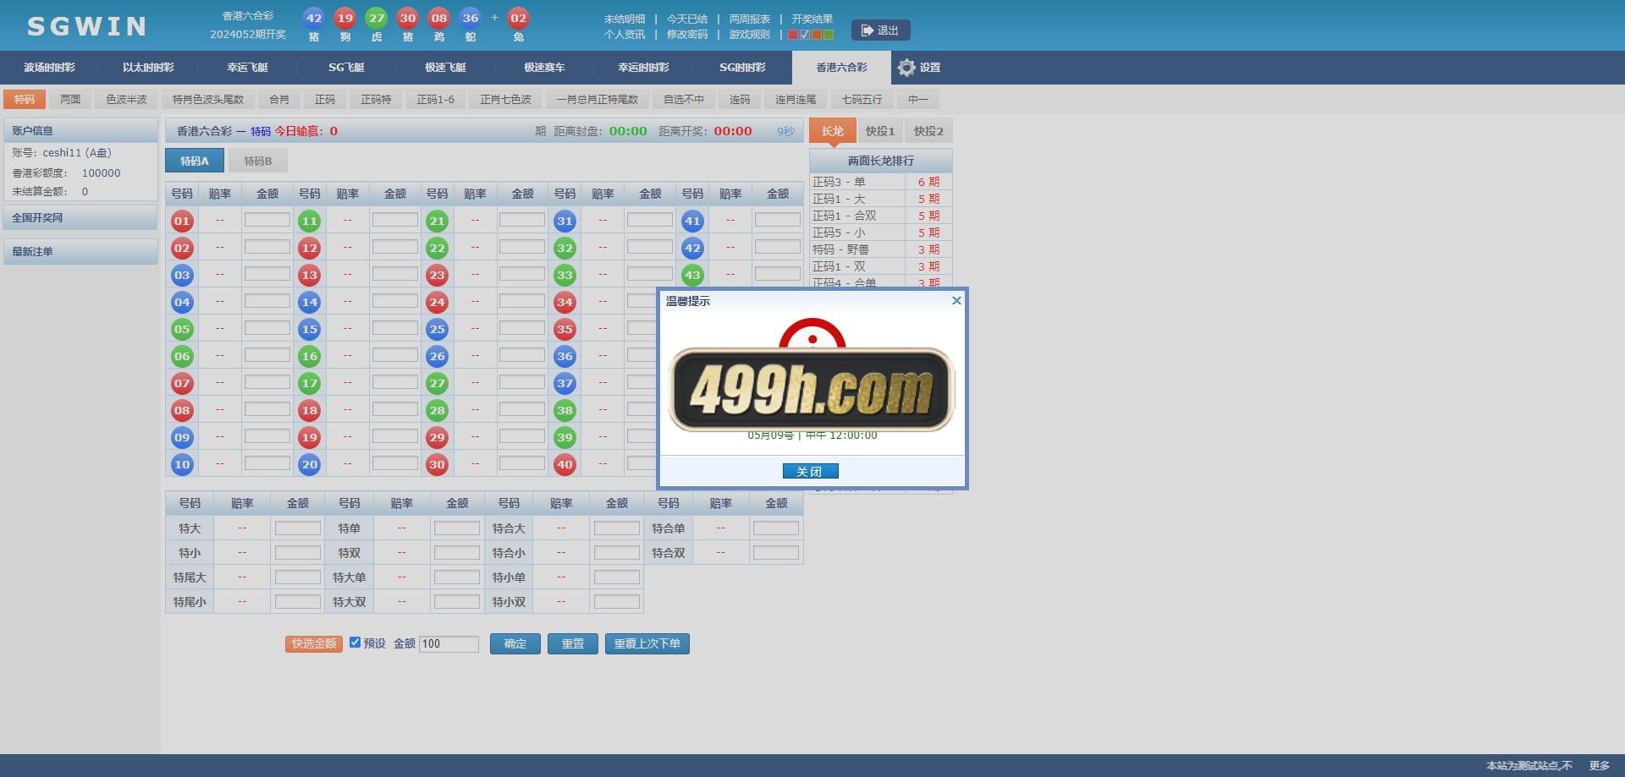This screenshot has width=1625, height=777.
Task: Open the 正码1-6 tab
Action: (435, 100)
